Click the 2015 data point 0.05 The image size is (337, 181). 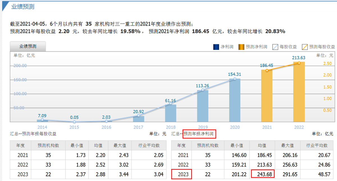[74, 122]
